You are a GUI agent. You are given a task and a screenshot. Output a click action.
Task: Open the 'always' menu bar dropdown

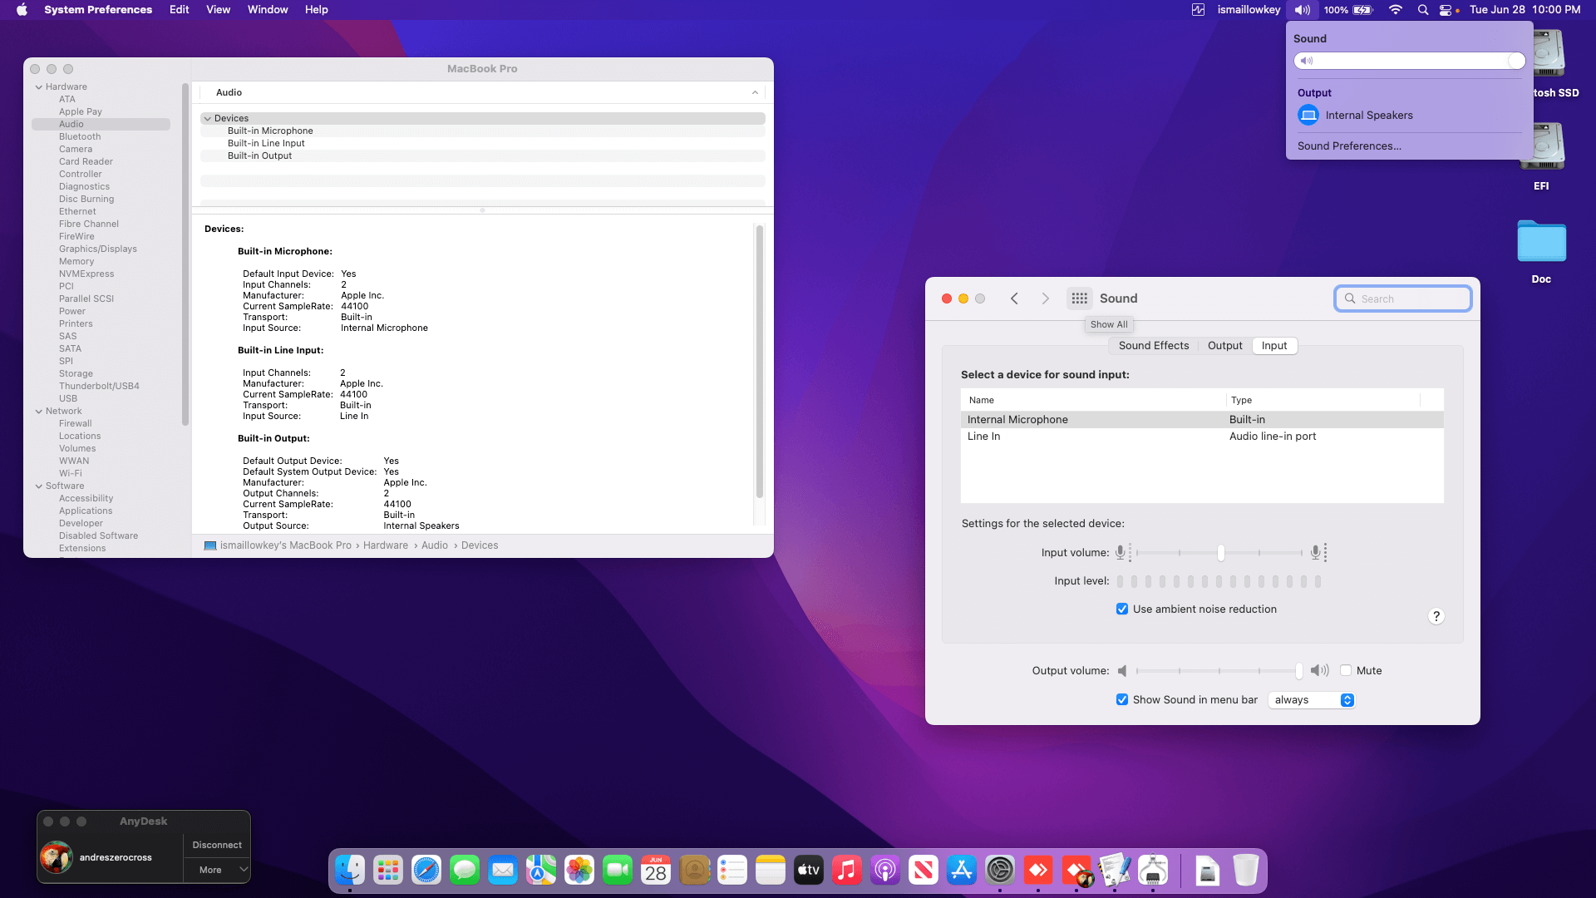[x=1311, y=700]
